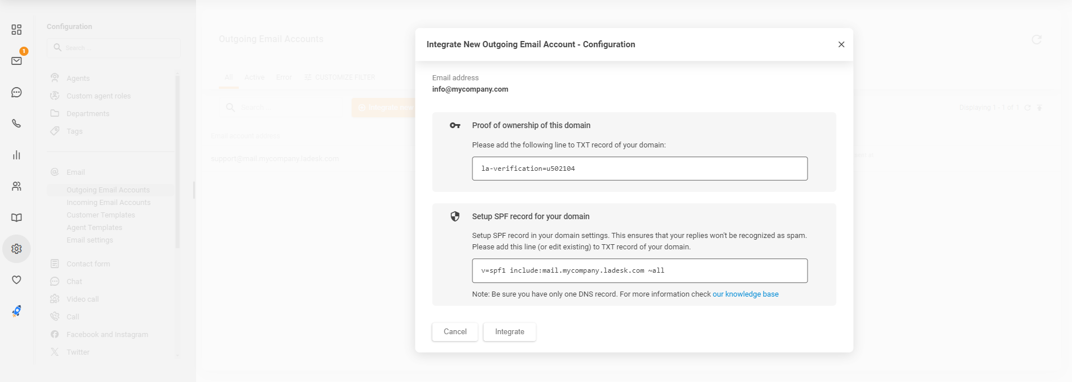Open the customers people icon in sidebar
The image size is (1072, 382).
coord(17,186)
